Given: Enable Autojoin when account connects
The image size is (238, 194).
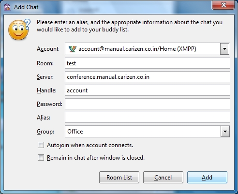Looking at the screenshot, I should (x=41, y=145).
